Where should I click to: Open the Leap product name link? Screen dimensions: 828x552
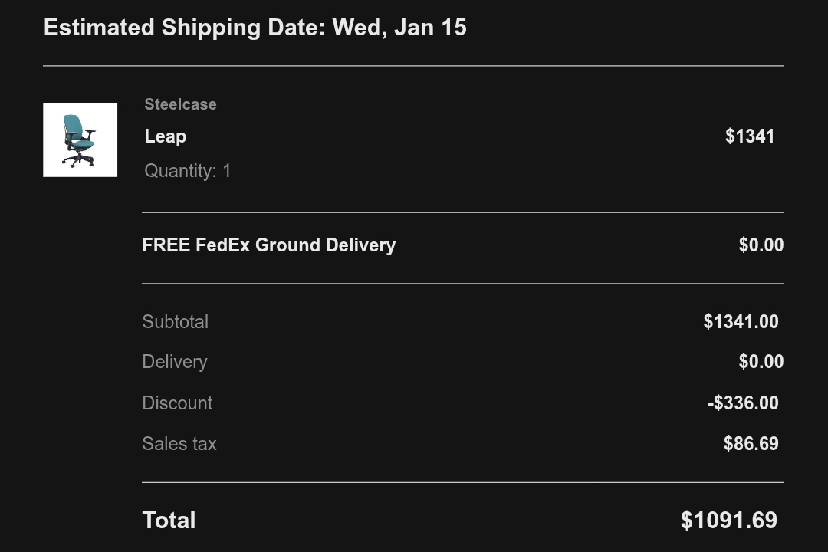(x=166, y=136)
